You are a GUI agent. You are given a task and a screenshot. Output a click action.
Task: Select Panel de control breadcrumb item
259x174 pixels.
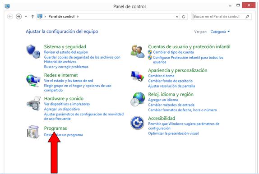coord(61,17)
